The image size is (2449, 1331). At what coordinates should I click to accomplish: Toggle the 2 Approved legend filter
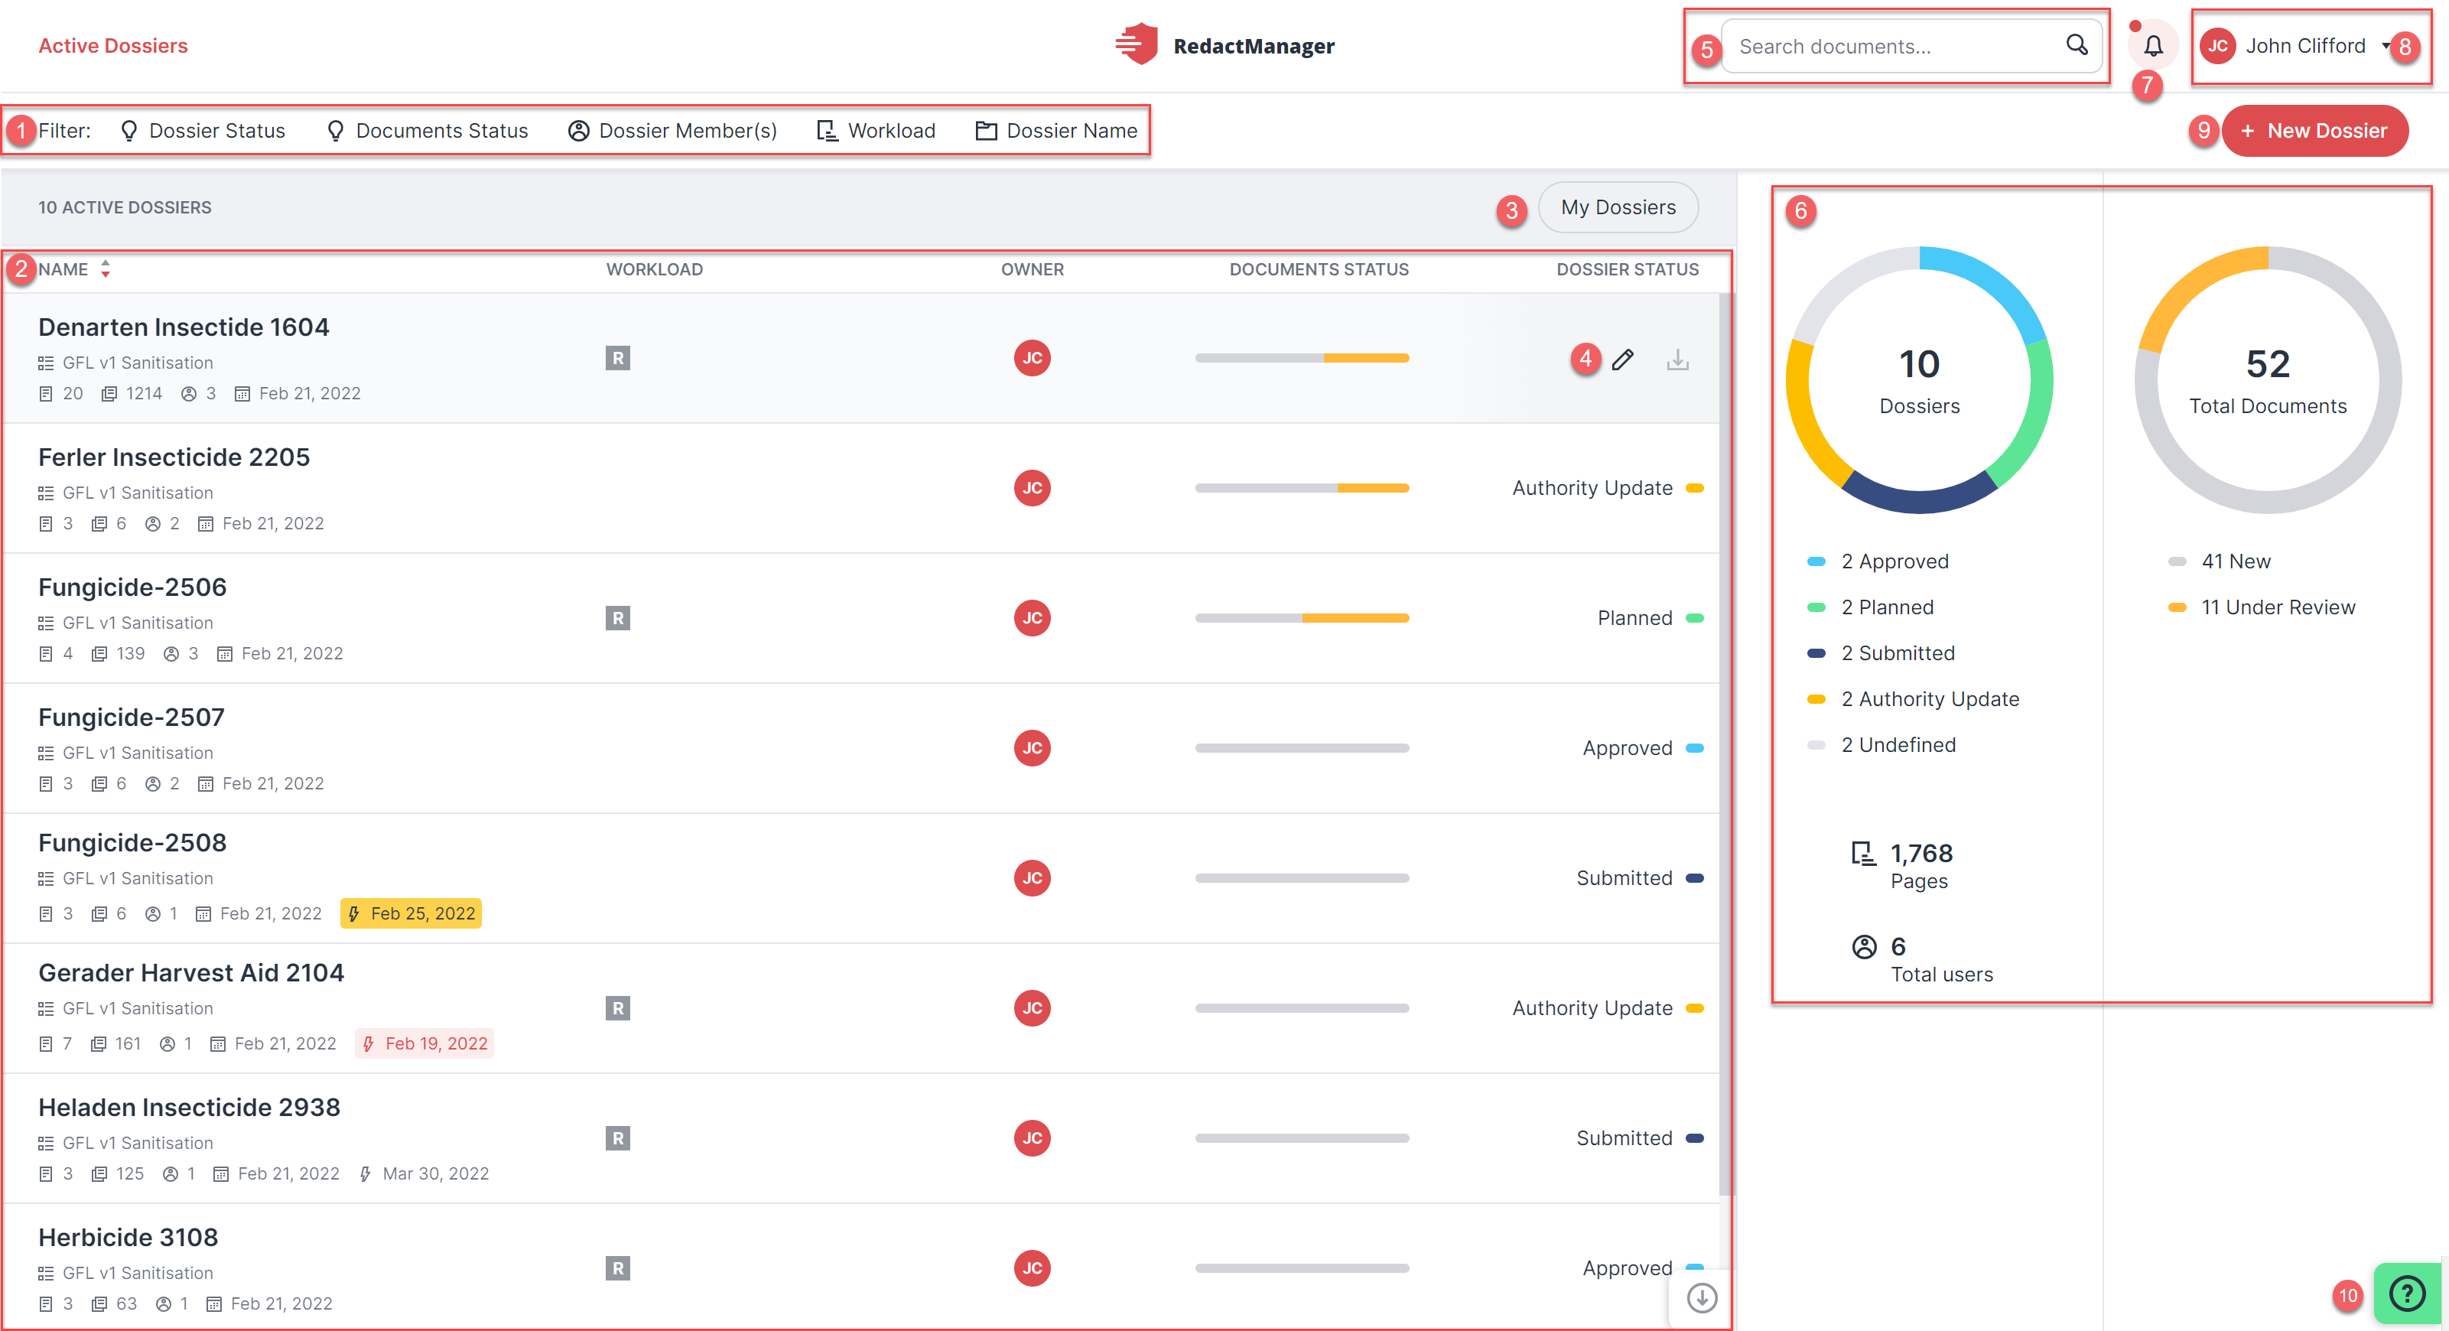1878,561
